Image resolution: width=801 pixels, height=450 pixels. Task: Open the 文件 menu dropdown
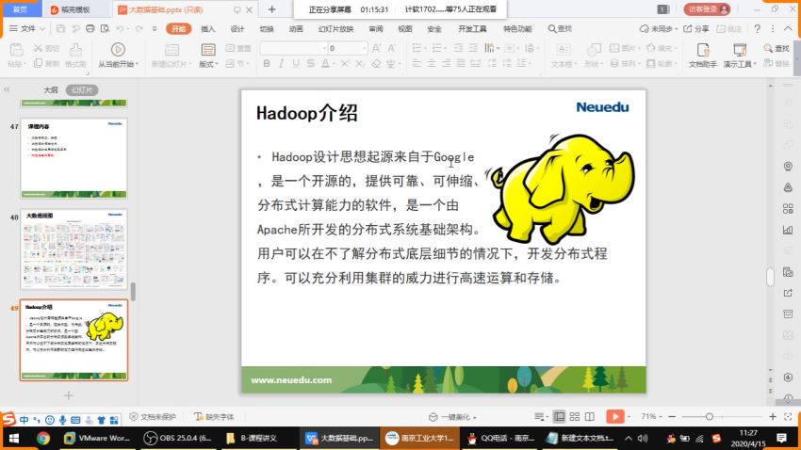[x=27, y=28]
